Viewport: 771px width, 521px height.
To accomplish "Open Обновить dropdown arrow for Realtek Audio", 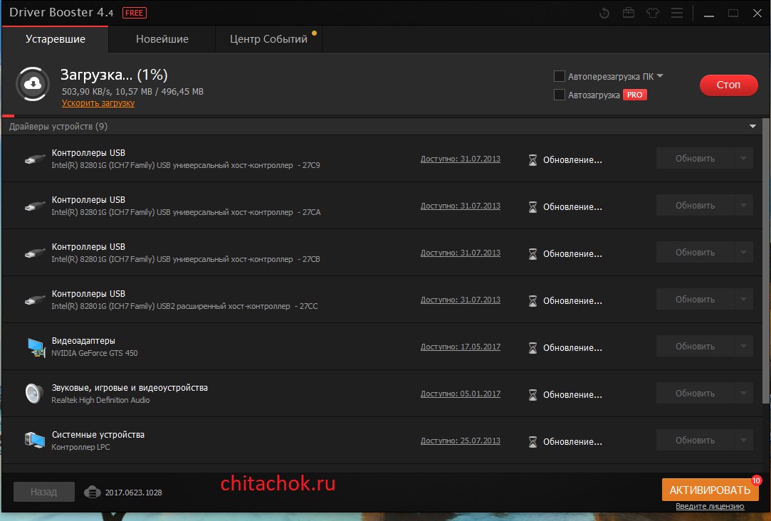I will [743, 393].
